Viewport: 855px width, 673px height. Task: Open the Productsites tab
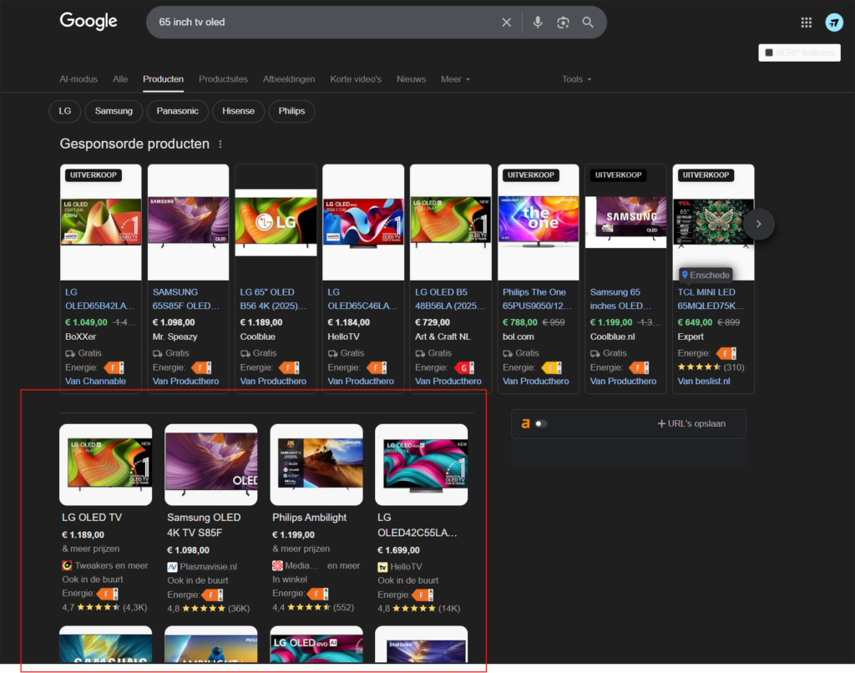[223, 79]
